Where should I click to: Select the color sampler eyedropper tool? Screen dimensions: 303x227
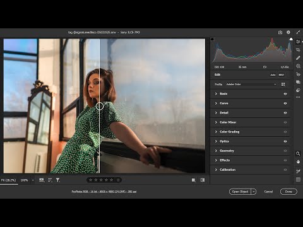click(298, 172)
